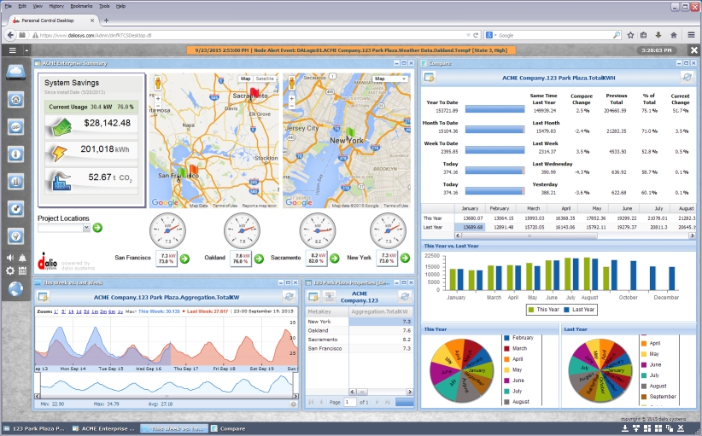Refresh the This Week vs. Last Week chart
The height and width of the screenshot is (436, 702).
point(289,296)
